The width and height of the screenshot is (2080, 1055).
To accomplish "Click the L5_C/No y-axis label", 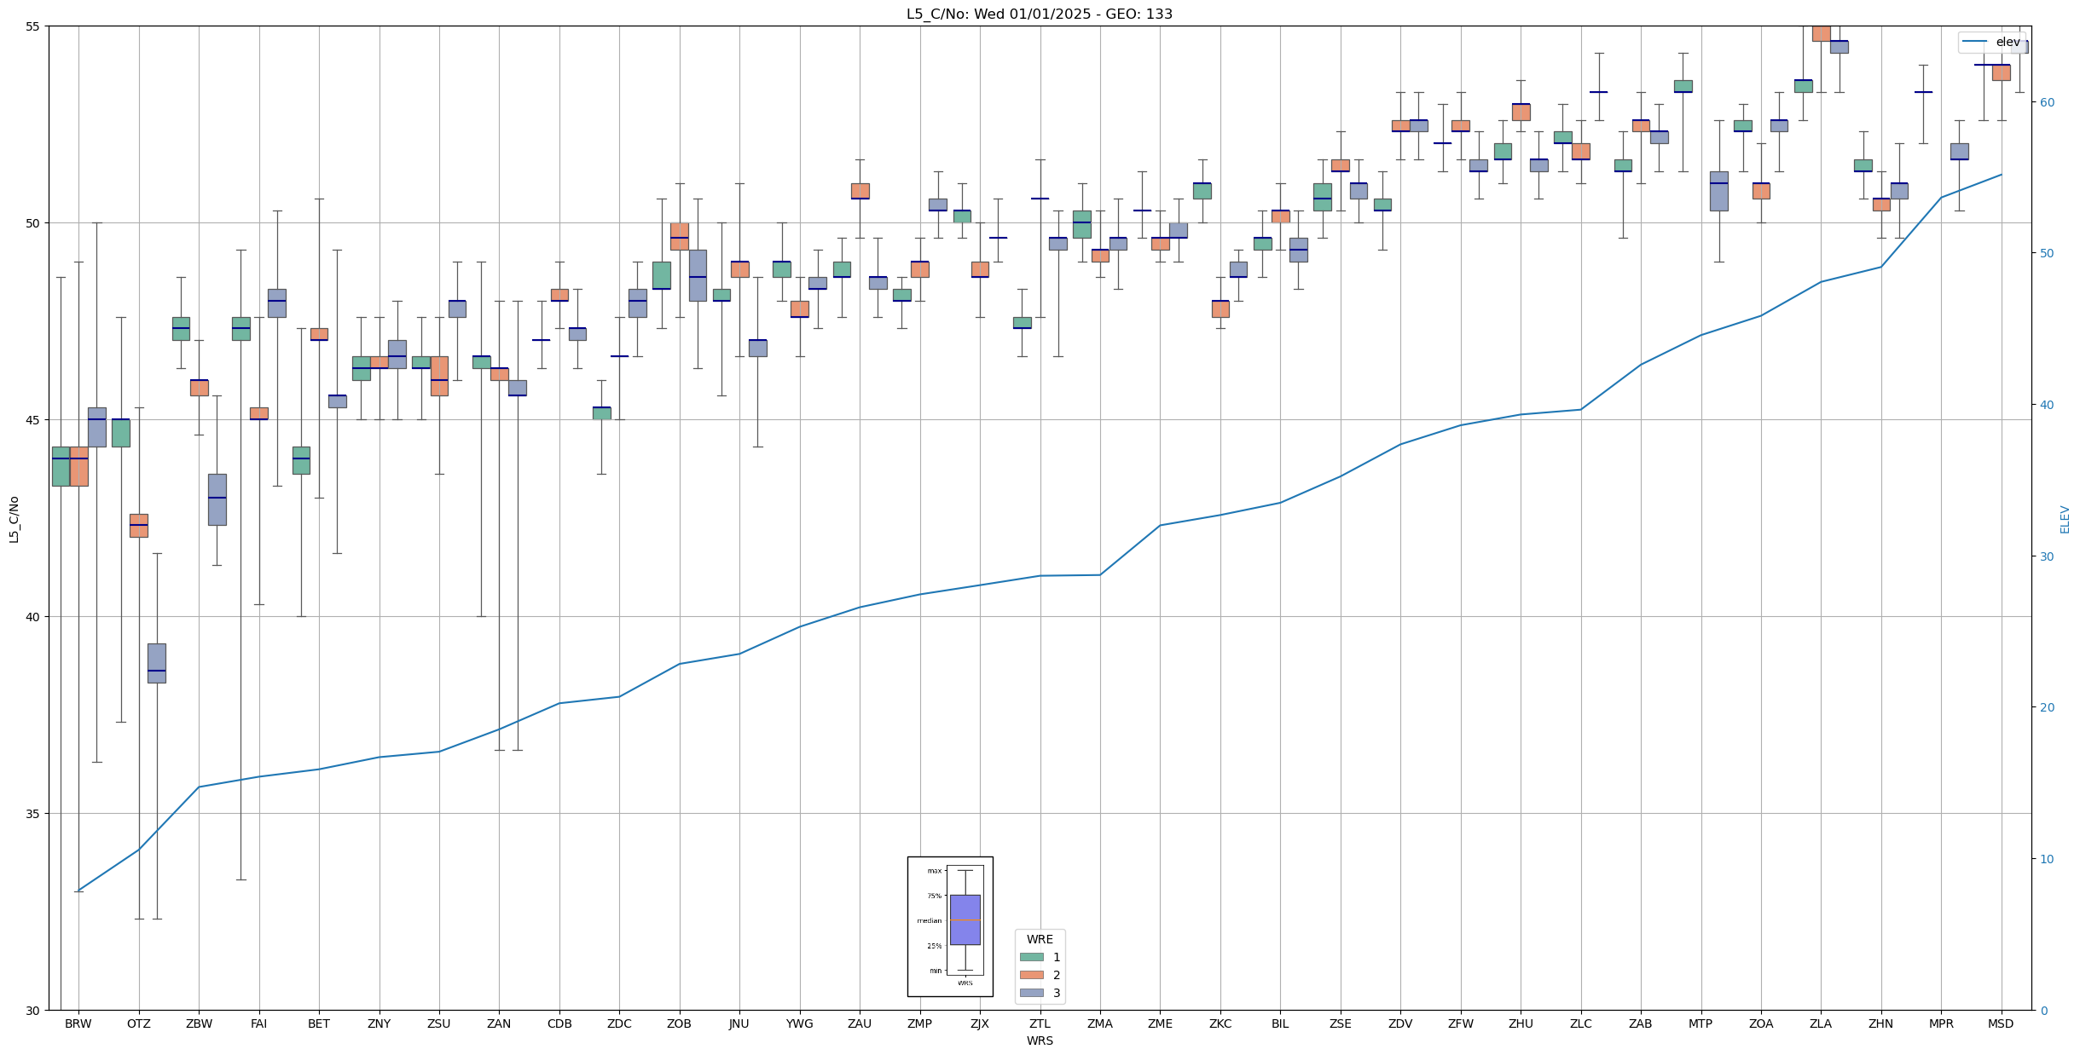I will coord(14,519).
